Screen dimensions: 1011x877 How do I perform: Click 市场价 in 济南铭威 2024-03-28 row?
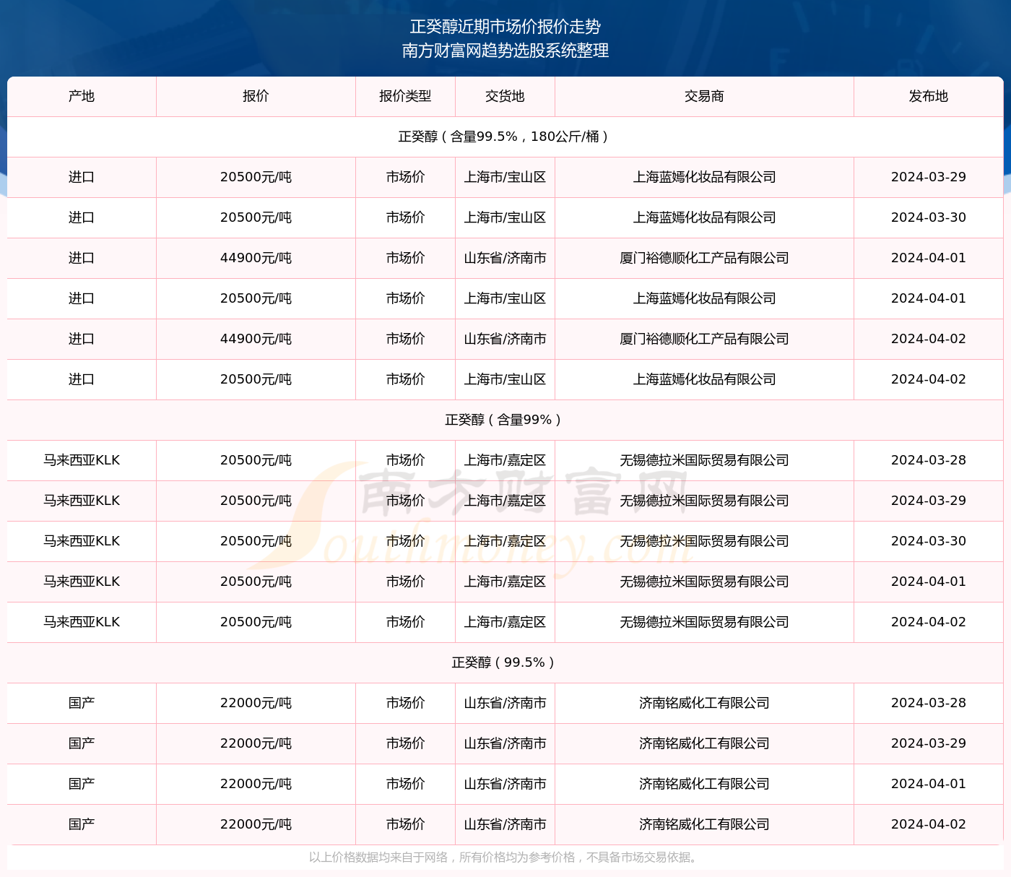click(x=405, y=703)
